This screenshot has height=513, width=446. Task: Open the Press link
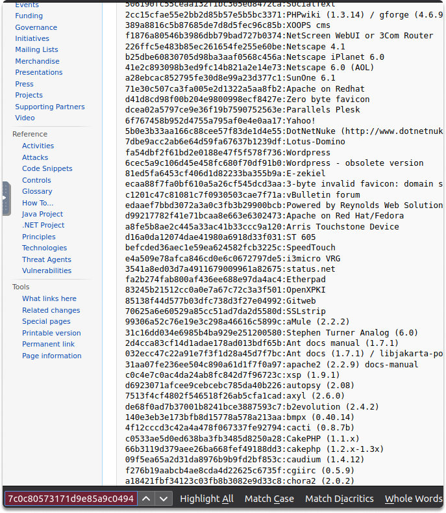pos(24,84)
